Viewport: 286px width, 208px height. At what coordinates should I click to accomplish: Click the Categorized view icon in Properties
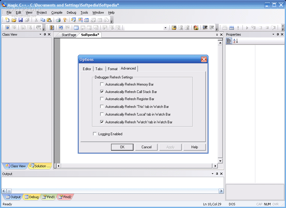click(229, 41)
